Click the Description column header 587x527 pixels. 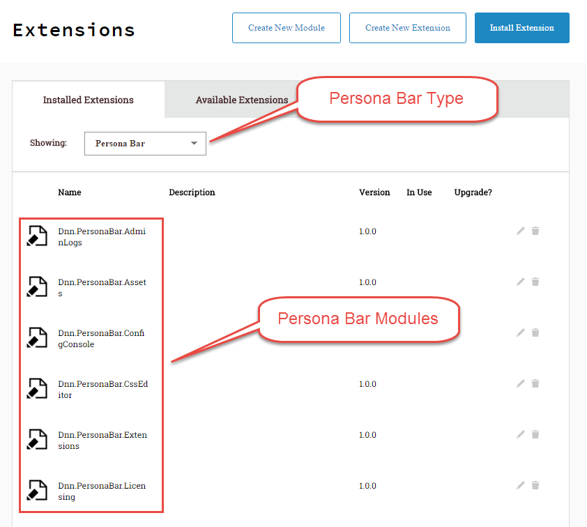tap(192, 192)
